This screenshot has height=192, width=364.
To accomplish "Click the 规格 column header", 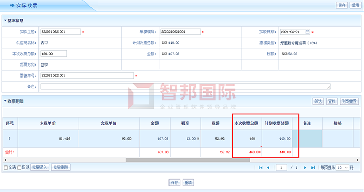I will 338,123.
